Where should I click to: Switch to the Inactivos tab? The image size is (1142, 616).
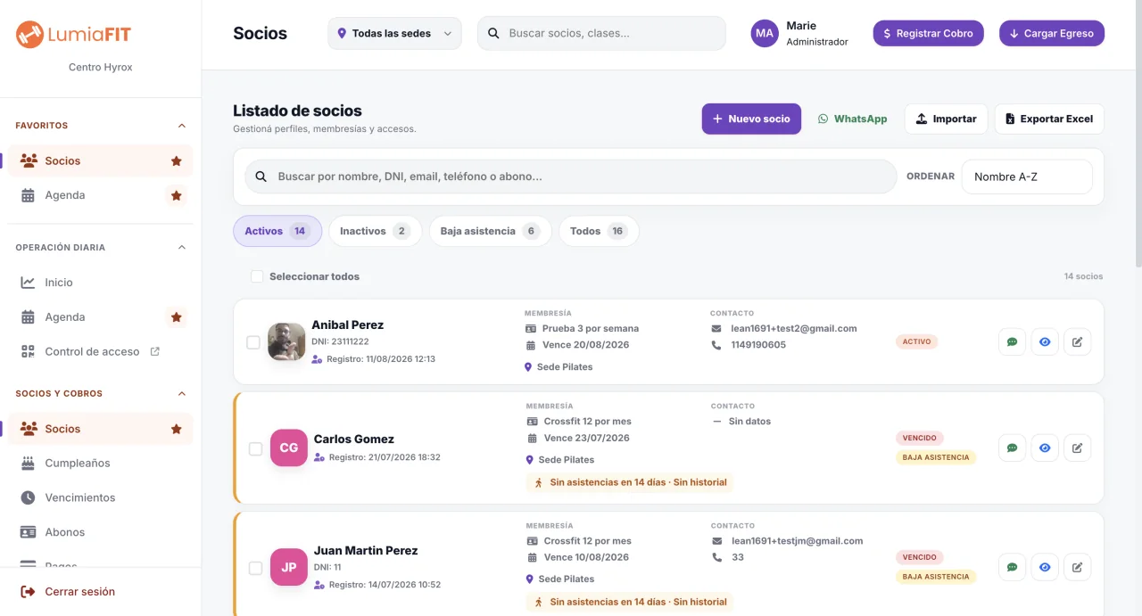click(375, 231)
